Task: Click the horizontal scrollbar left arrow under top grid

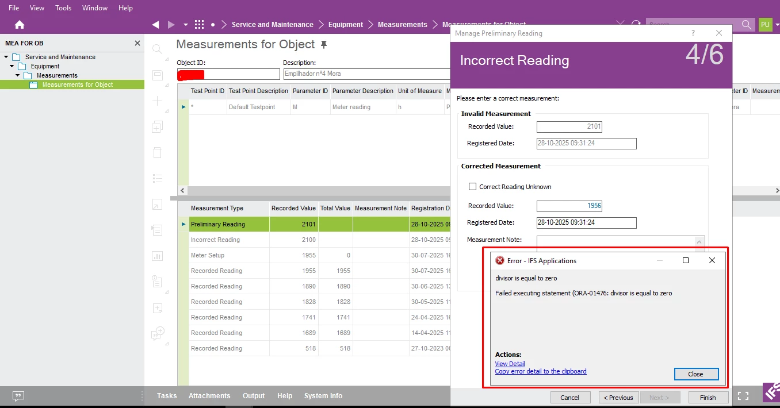Action: [x=183, y=190]
